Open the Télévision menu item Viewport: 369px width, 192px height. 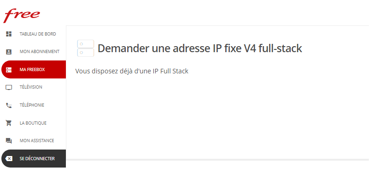pos(34,87)
